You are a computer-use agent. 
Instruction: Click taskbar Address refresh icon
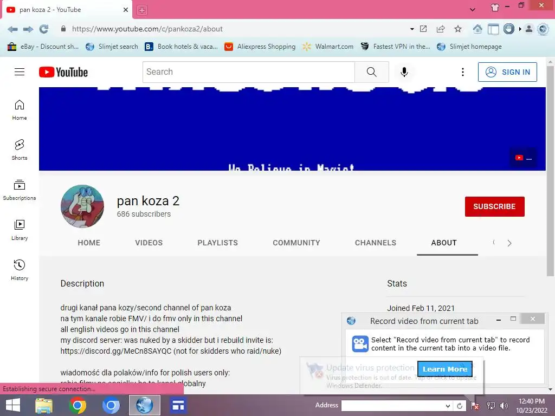point(460,406)
